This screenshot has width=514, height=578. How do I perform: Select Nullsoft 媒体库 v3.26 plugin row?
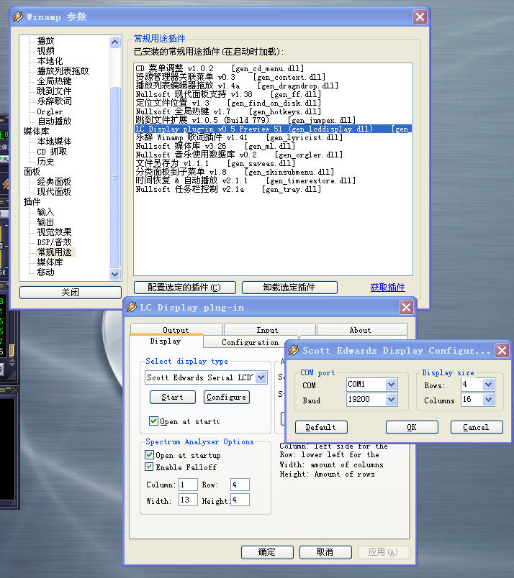click(274, 146)
